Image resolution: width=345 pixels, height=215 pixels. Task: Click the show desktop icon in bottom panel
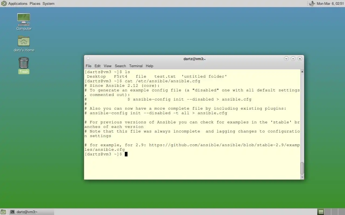coord(3,212)
